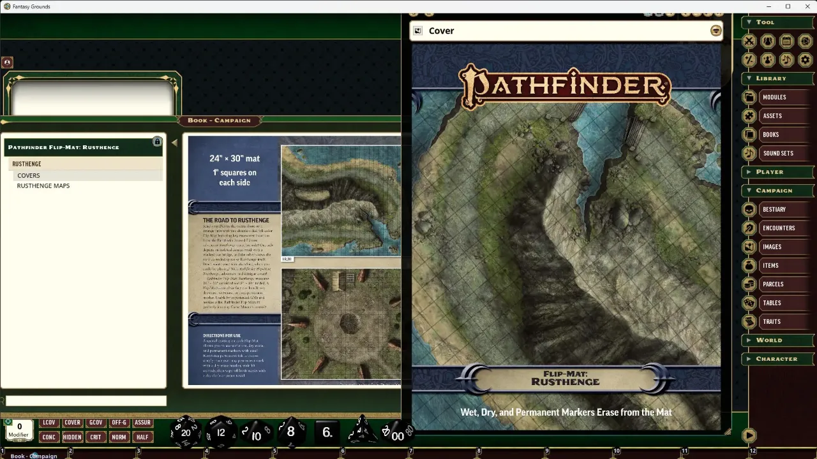
Task: Collapse the Campaign sidebar section
Action: pyautogui.click(x=777, y=191)
